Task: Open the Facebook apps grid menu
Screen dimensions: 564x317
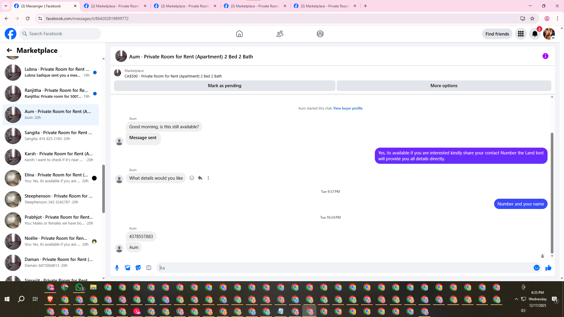Action: click(521, 34)
